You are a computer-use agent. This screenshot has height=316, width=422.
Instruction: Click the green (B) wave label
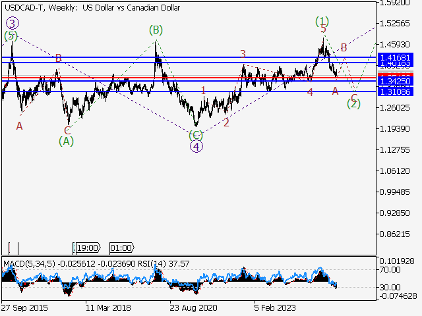point(156,30)
